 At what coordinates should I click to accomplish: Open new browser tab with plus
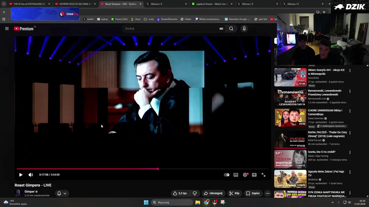330,4
